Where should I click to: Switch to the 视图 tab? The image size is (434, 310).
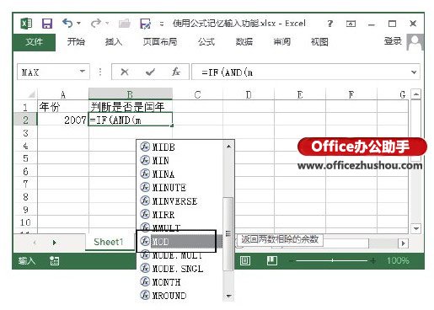point(319,42)
